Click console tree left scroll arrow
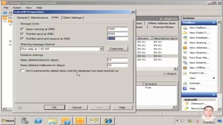This screenshot has height=125, width=223. (x=4, y=109)
